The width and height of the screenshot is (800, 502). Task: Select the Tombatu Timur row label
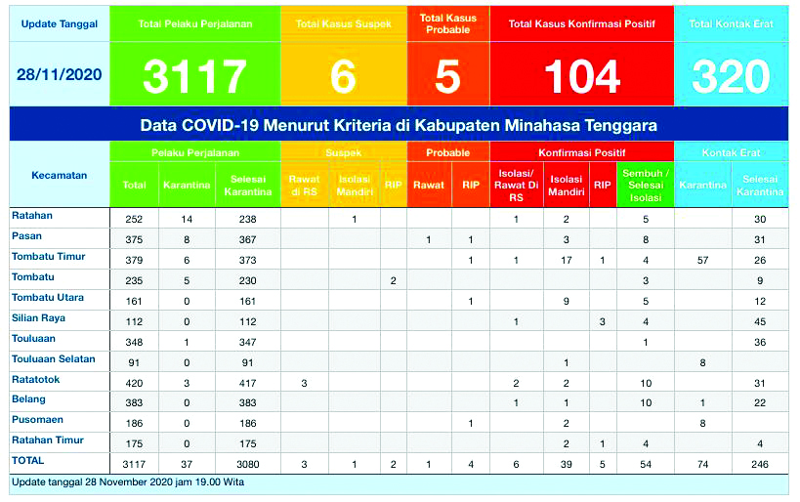48,257
